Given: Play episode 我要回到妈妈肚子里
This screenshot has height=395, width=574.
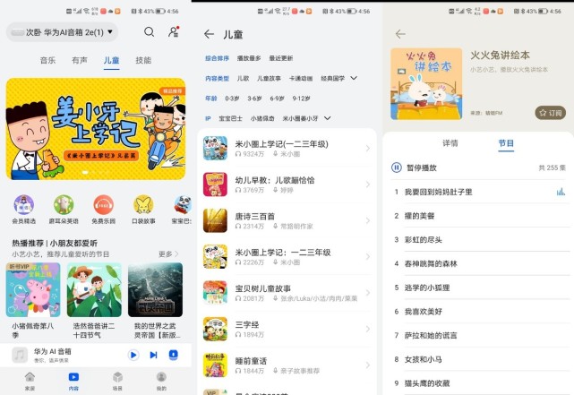Looking at the screenshot, I should pos(438,192).
